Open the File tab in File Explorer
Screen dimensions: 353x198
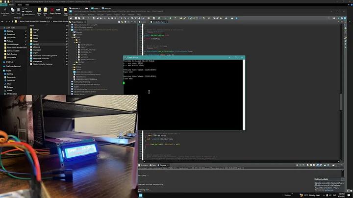tap(3, 5)
